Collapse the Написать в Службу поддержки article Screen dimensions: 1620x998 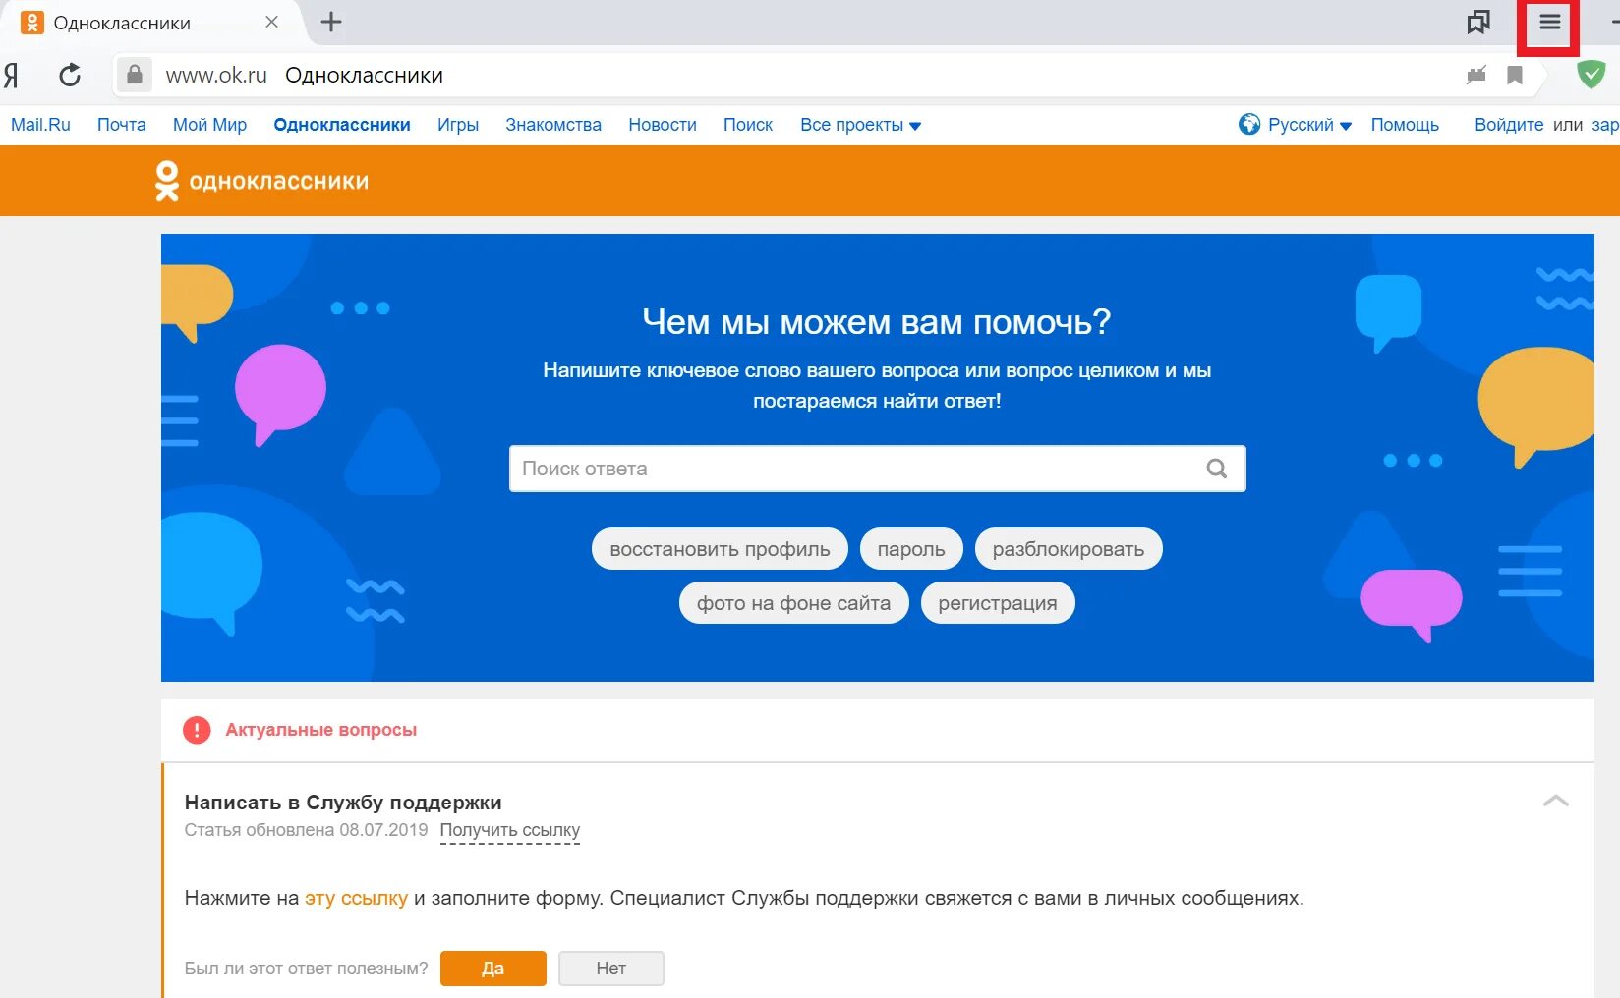(1555, 801)
